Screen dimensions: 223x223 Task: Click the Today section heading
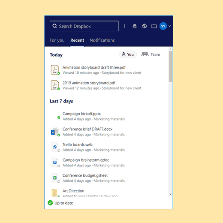pyautogui.click(x=56, y=55)
